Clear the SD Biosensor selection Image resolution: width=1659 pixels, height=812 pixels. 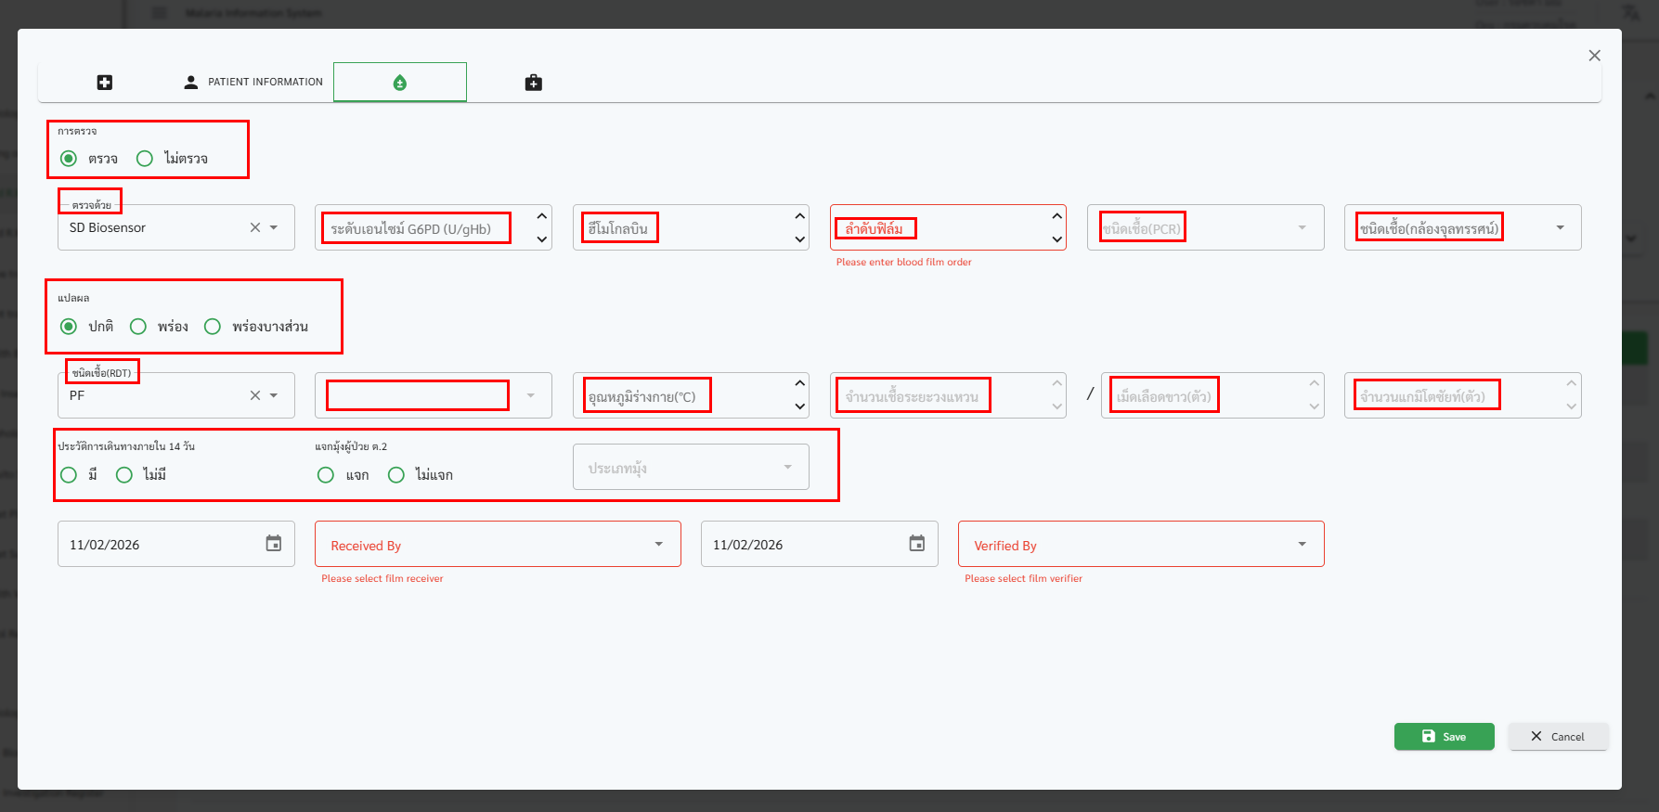pyautogui.click(x=255, y=227)
